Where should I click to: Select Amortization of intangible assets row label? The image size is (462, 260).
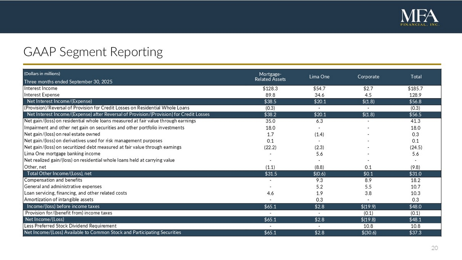pyautogui.click(x=59, y=200)
